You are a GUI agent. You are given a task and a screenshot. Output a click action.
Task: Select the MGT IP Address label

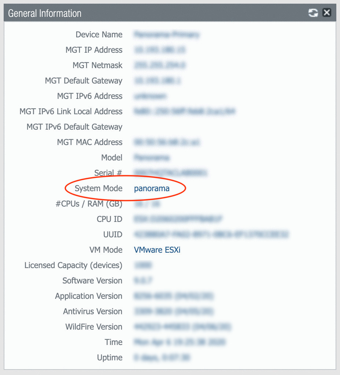pos(94,50)
